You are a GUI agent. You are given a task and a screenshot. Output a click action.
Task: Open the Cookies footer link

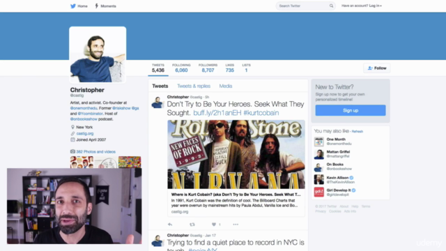tap(335, 211)
